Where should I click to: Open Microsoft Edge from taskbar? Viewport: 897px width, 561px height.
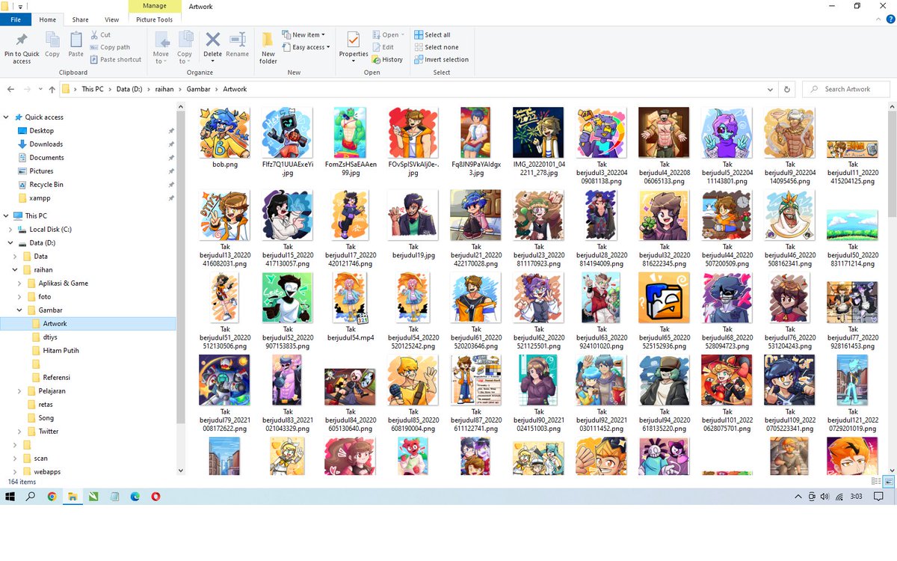[x=135, y=496]
